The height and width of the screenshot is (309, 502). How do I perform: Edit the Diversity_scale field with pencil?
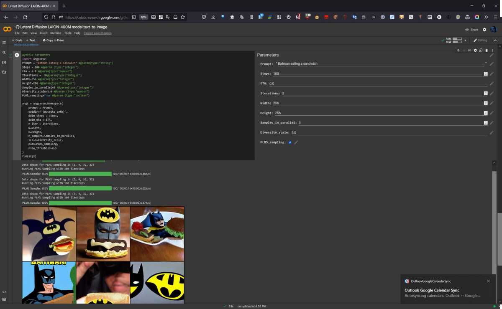[x=492, y=132]
